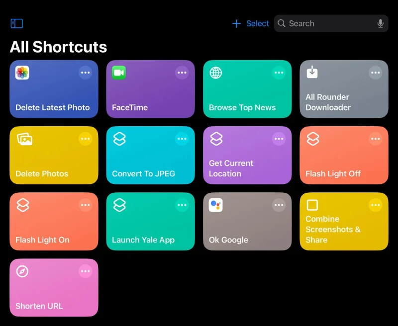Run the Combine Screenshots & Share shortcut by its name
This screenshot has height=326, width=398.
click(x=333, y=229)
